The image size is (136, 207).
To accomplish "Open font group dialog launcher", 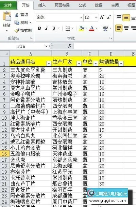I will coord(111,38).
